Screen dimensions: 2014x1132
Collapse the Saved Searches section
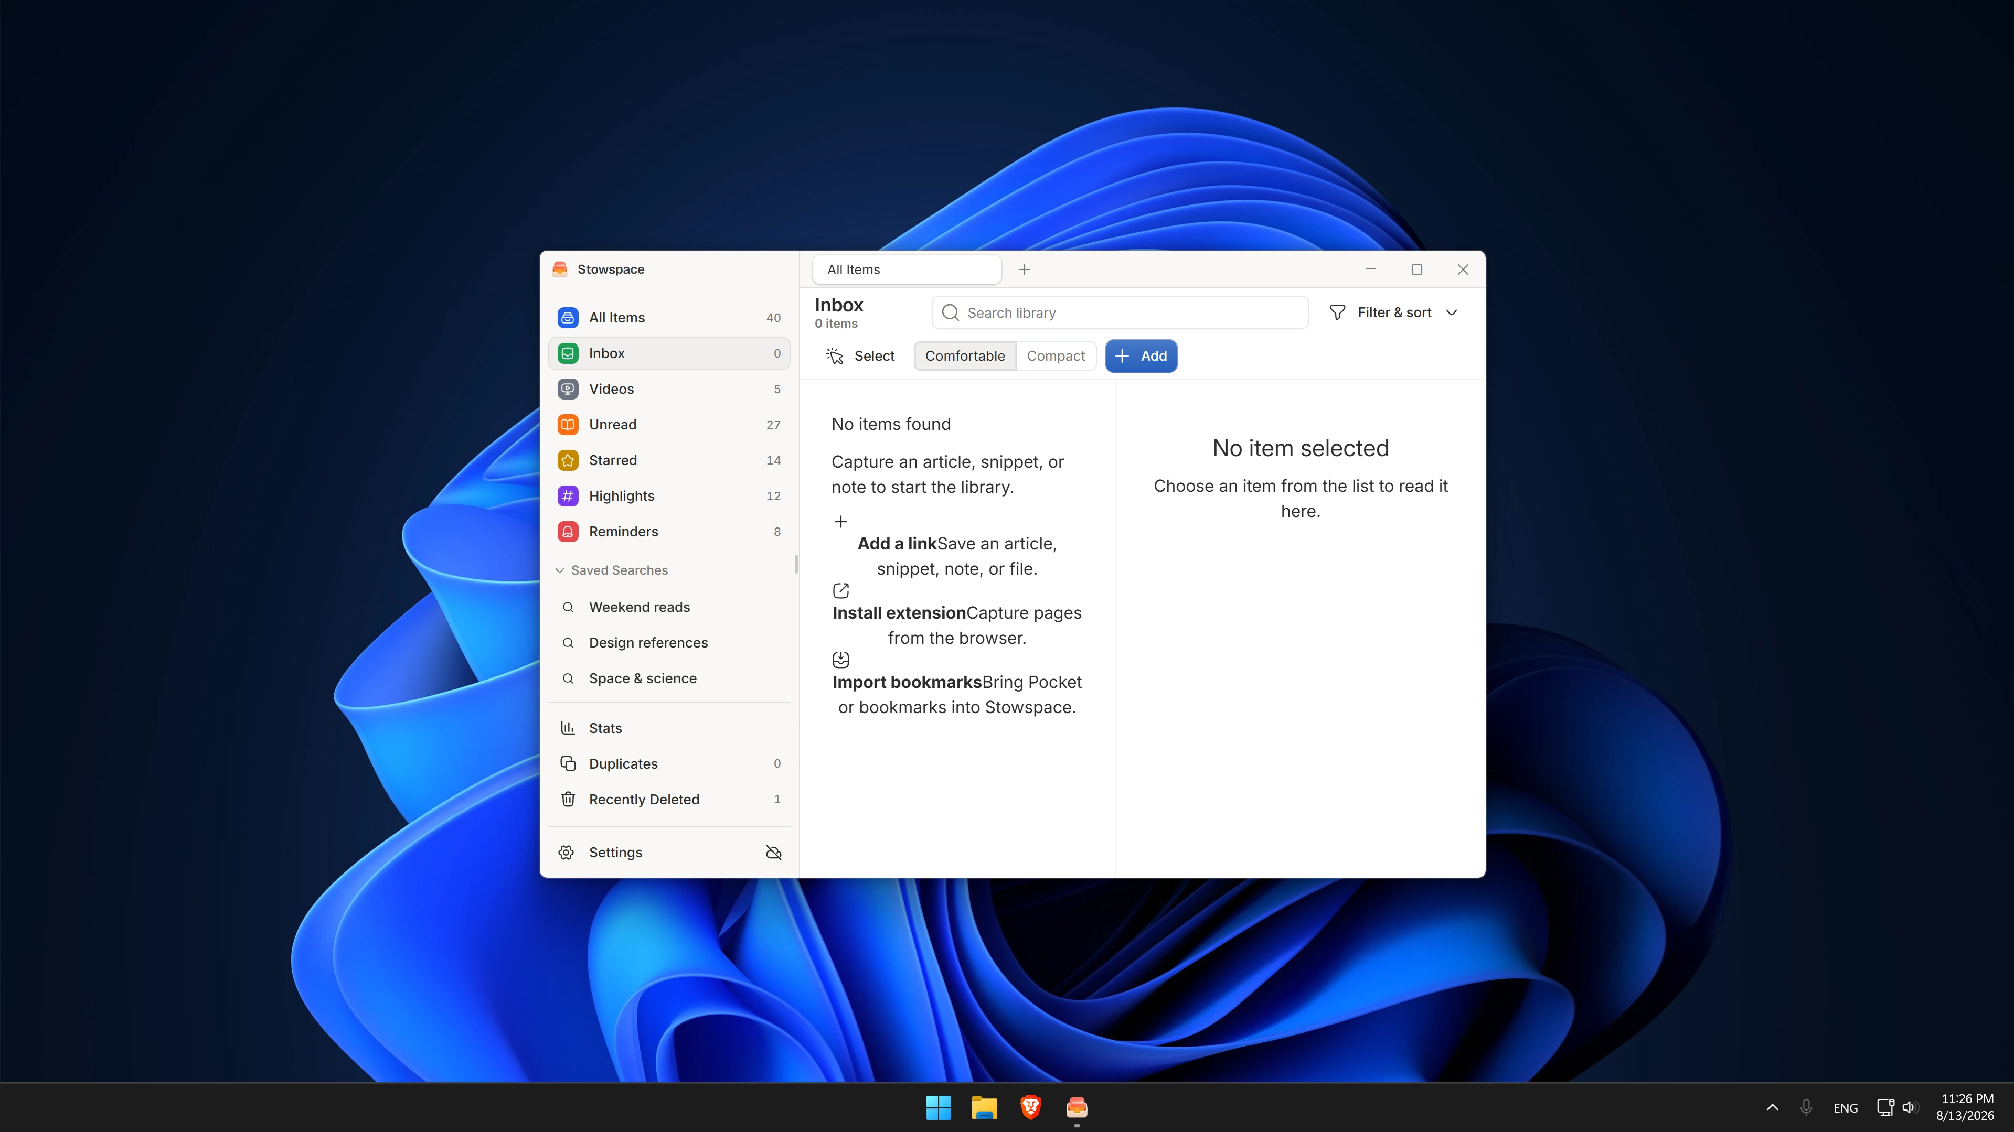[x=611, y=570]
